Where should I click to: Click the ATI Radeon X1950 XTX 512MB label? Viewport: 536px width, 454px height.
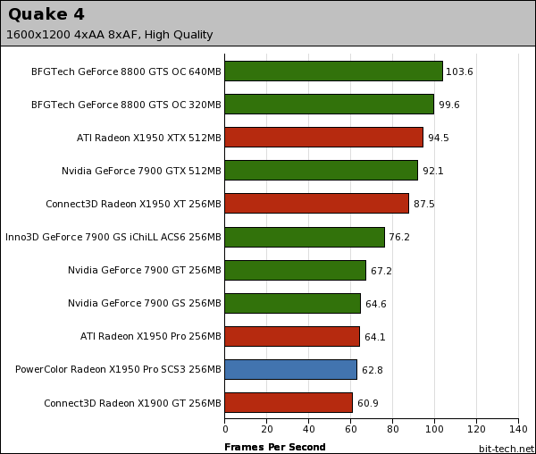click(149, 138)
